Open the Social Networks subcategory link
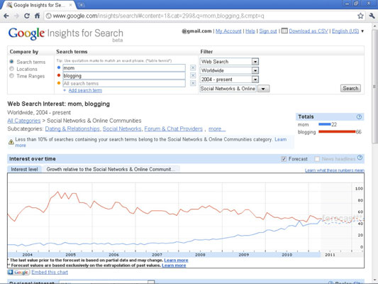Screen dimensions: 378x284 (x=122, y=129)
